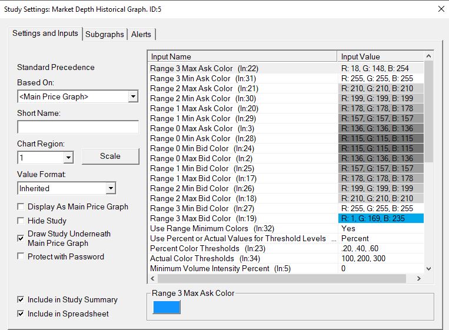Toggle Draw Study Underneath Main Price Graph
The image size is (449, 330).
coord(21,238)
